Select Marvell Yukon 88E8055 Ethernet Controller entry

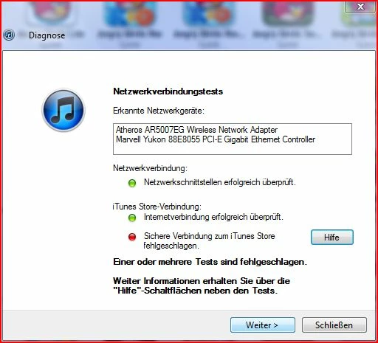pyautogui.click(x=216, y=139)
